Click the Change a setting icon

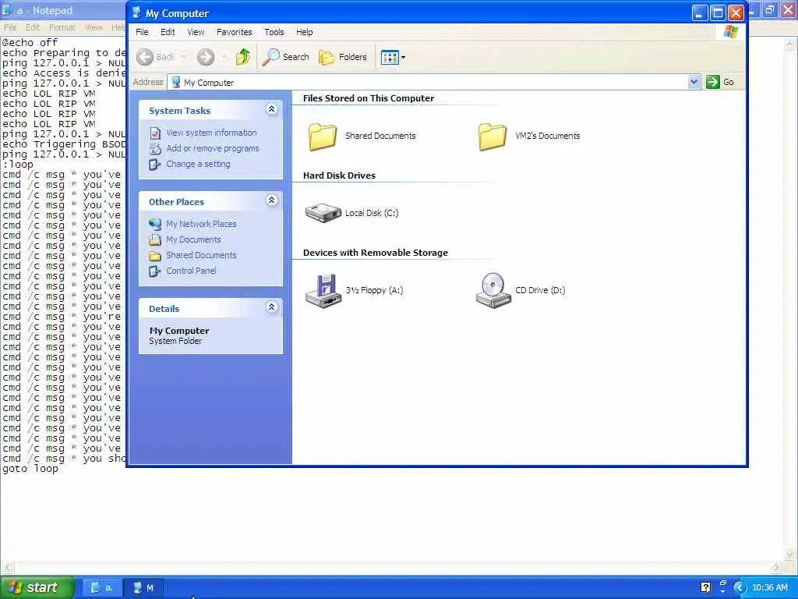pos(155,165)
